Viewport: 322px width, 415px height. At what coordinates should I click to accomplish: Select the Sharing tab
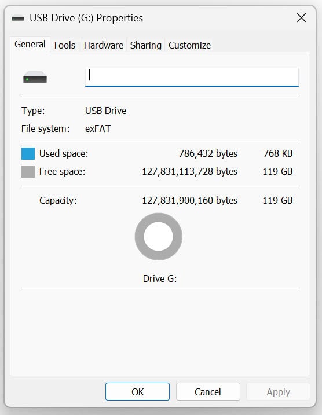[145, 45]
